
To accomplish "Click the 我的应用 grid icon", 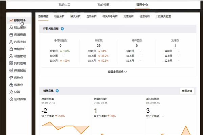I will (x=11, y=63).
